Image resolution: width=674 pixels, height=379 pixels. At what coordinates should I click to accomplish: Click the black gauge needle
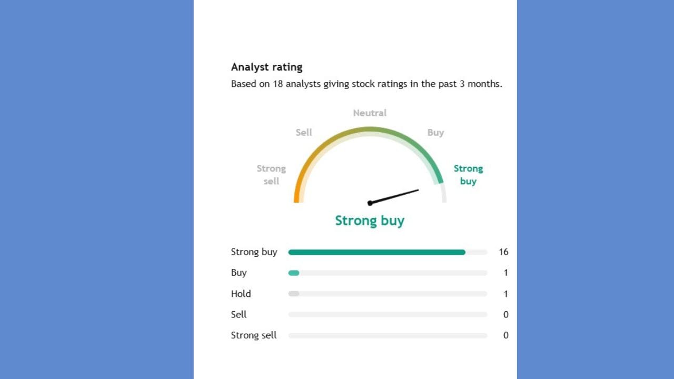pyautogui.click(x=394, y=196)
